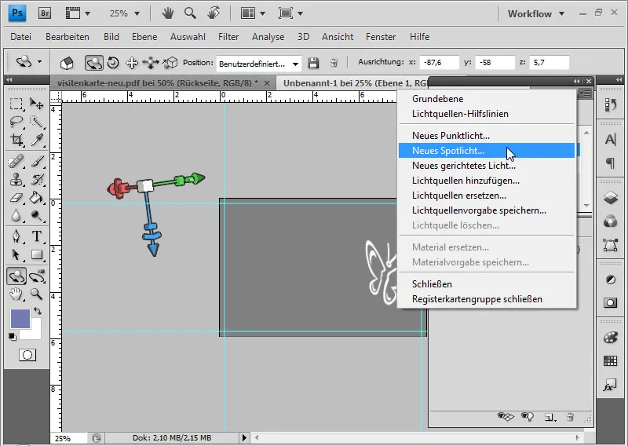
Task: Select the Type tool
Action: 37,236
